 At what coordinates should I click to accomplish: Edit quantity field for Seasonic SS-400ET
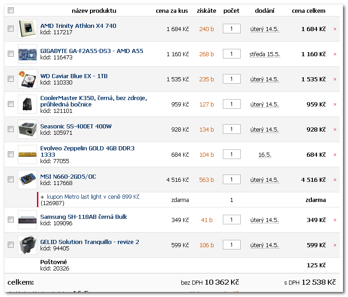232,129
